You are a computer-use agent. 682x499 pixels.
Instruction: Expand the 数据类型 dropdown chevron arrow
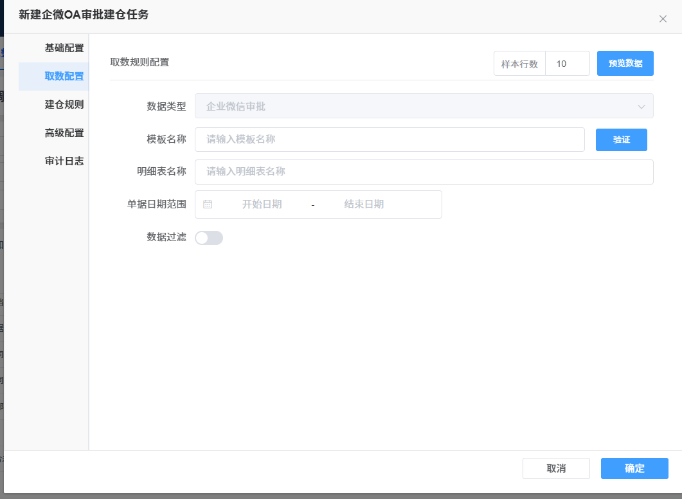(641, 107)
